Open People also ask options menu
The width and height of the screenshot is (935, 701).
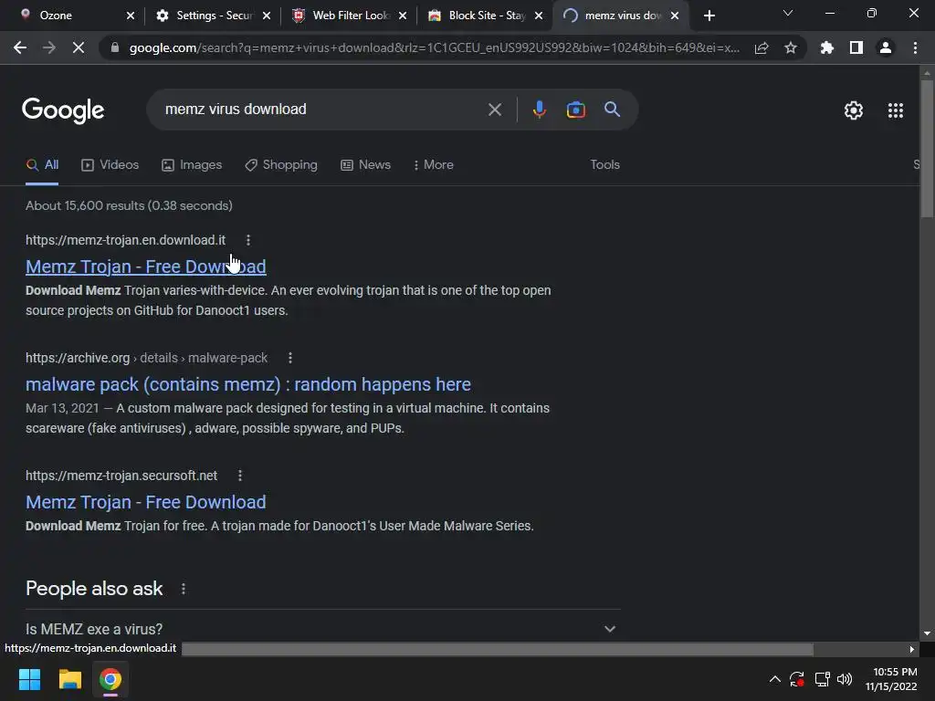(x=183, y=589)
